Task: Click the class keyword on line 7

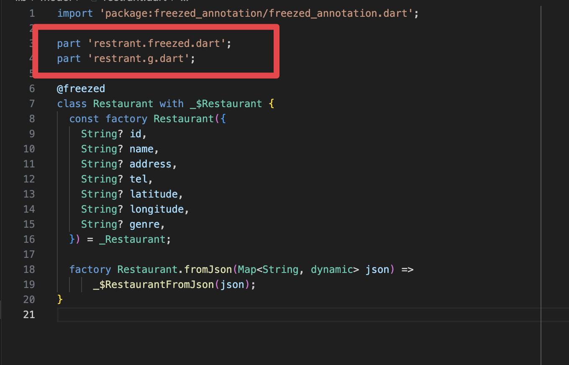Action: pyautogui.click(x=72, y=104)
